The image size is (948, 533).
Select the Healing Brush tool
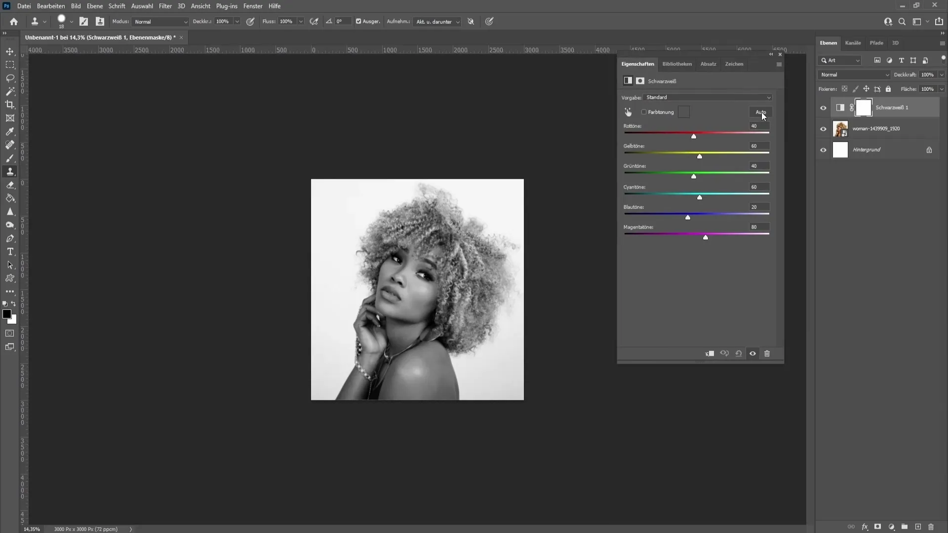point(10,145)
